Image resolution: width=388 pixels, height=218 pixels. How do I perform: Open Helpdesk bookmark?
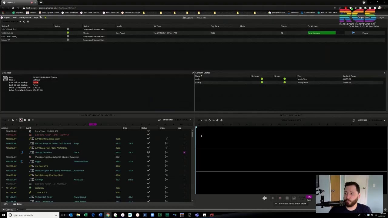pos(18,13)
